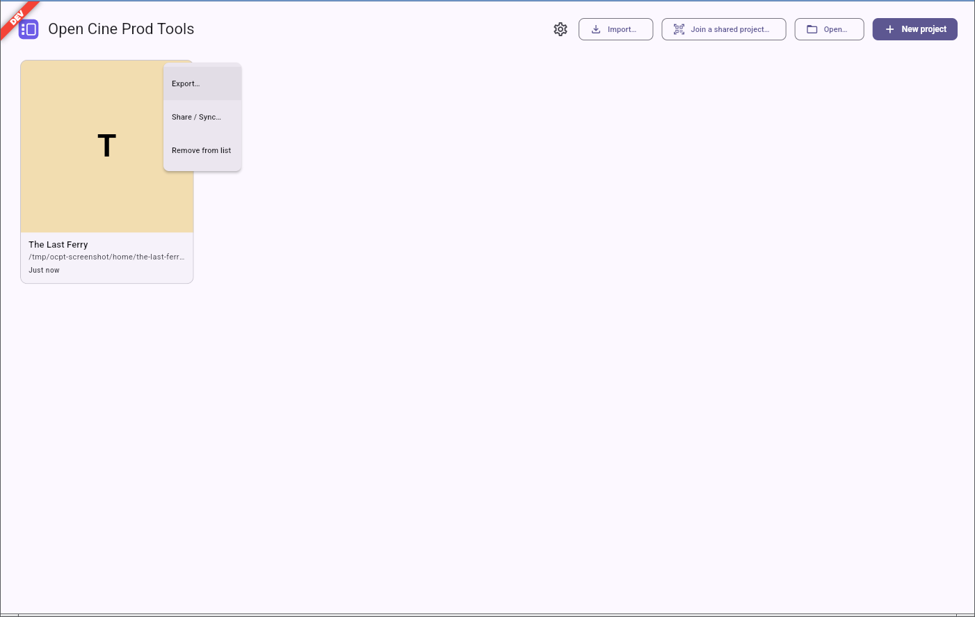The image size is (975, 617).
Task: Click the Open… folder button
Action: (829, 29)
